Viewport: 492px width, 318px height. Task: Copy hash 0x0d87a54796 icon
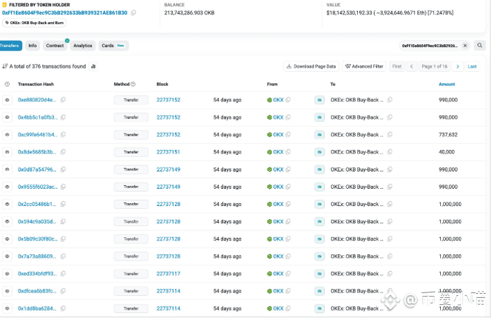click(63, 169)
